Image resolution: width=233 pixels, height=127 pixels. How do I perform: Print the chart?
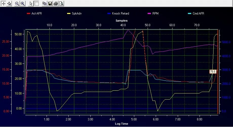click(56, 4)
